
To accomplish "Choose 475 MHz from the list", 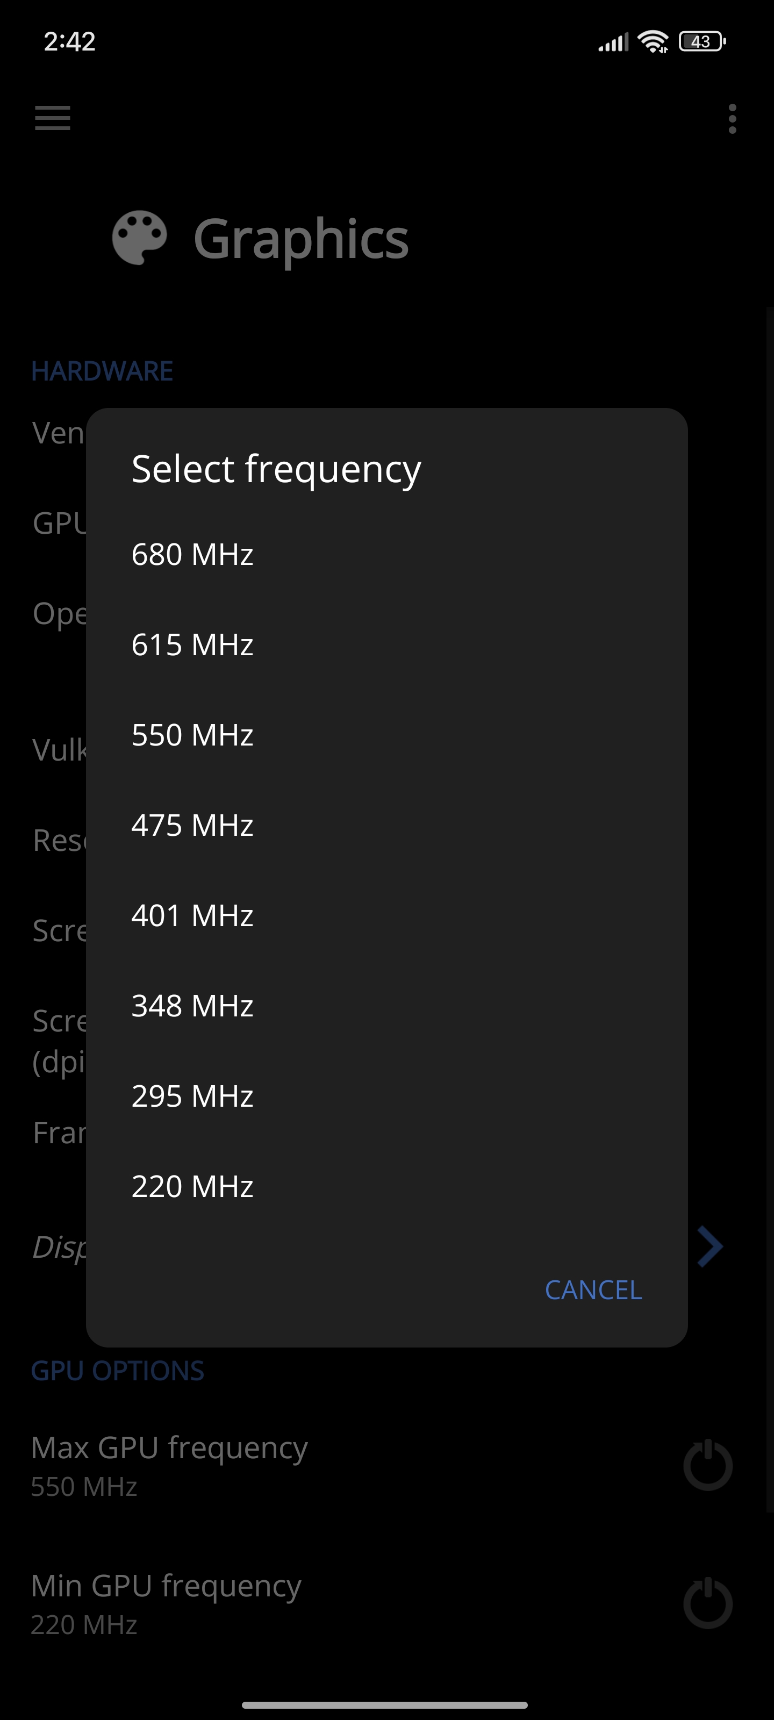I will tap(386, 825).
